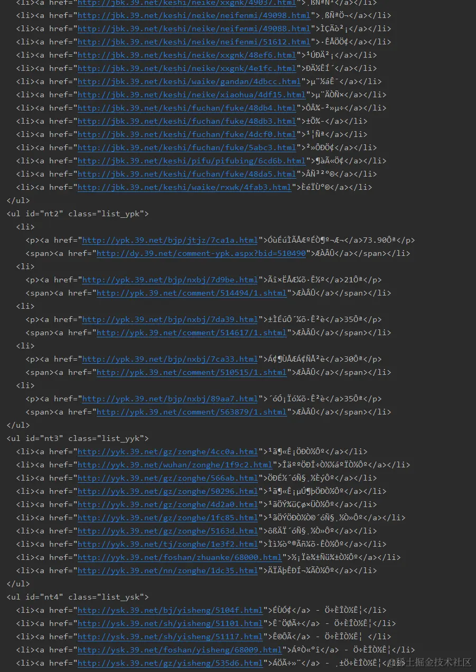Open the neike/xiaohua/4df15.html link

[x=192, y=95]
